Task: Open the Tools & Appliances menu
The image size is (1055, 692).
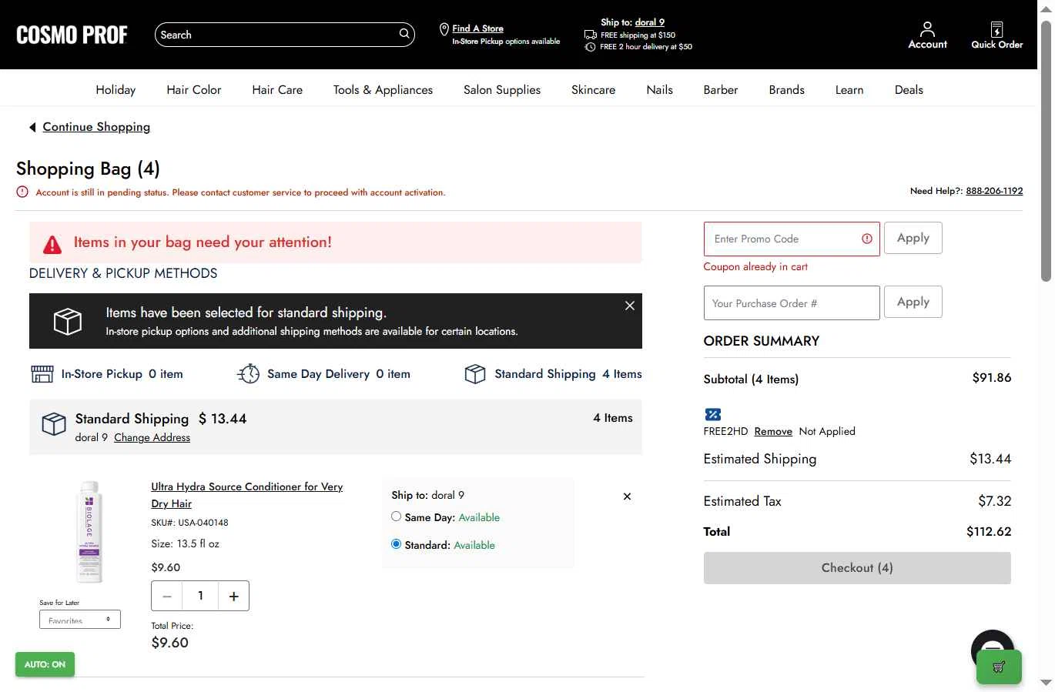Action: [383, 90]
